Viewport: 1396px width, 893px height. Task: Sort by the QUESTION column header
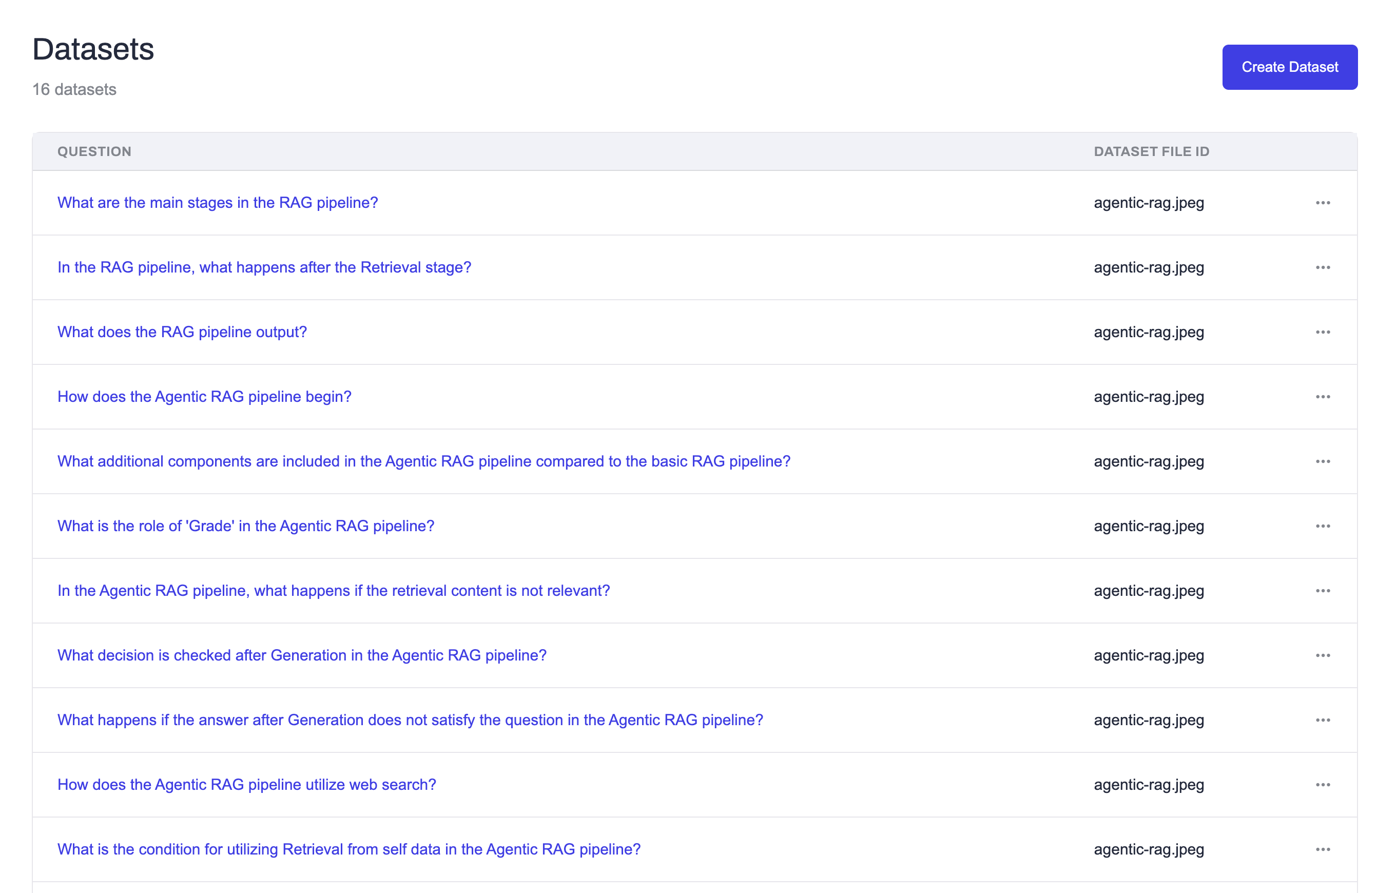coord(94,151)
